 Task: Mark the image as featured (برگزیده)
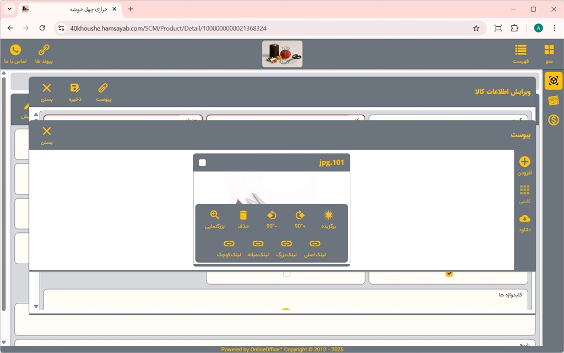coord(329,215)
